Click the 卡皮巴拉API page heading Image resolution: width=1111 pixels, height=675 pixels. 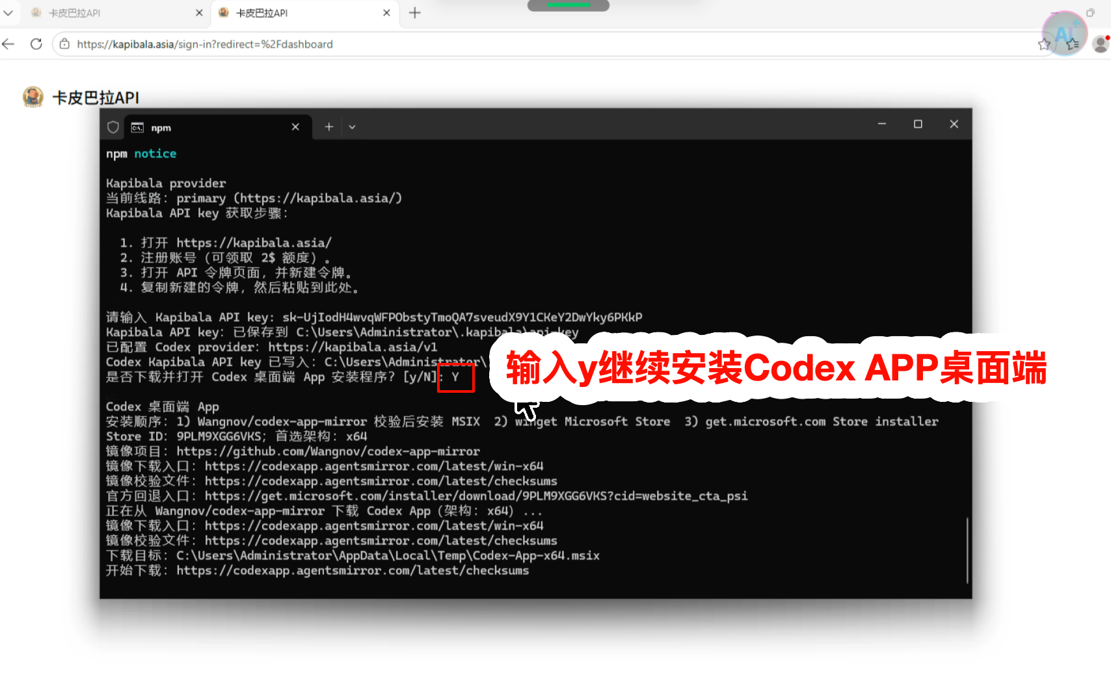[96, 98]
